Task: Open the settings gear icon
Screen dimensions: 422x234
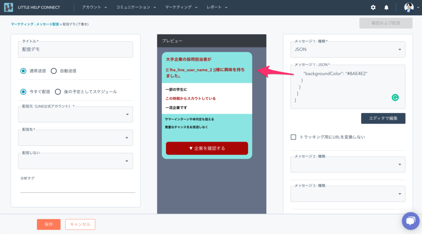Action: (x=373, y=7)
